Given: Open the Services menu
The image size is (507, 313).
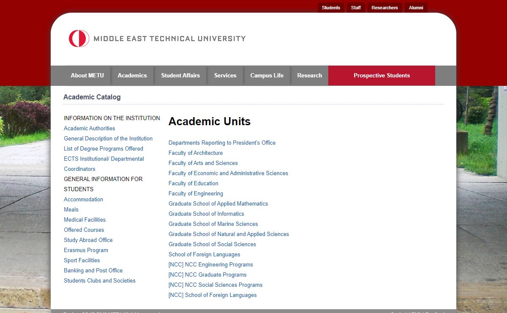Looking at the screenshot, I should coord(225,75).
